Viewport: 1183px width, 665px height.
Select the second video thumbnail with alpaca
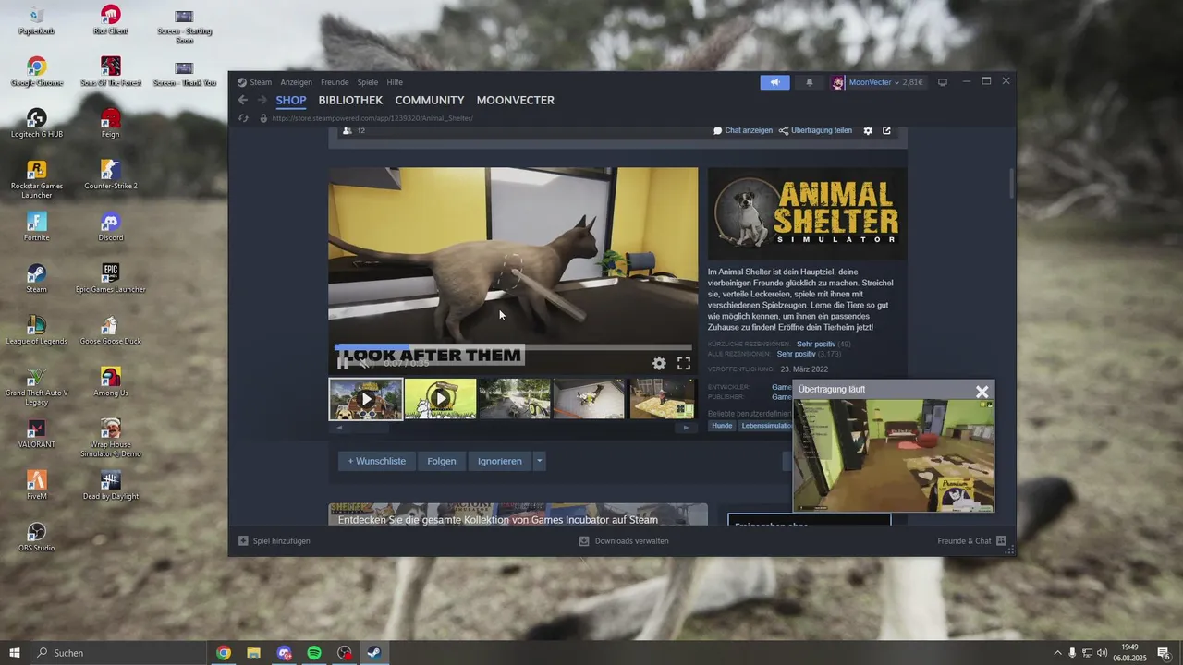pos(441,399)
